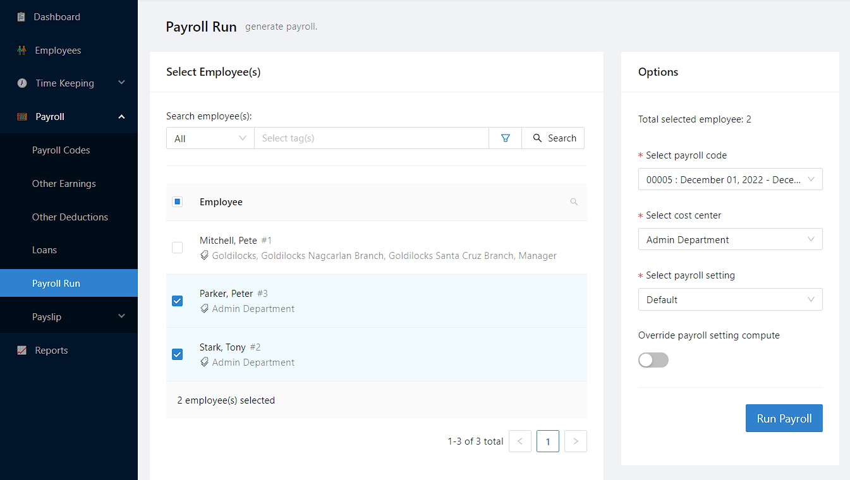Toggle the select-all checkbox in Employee header
850x480 pixels.
[178, 202]
